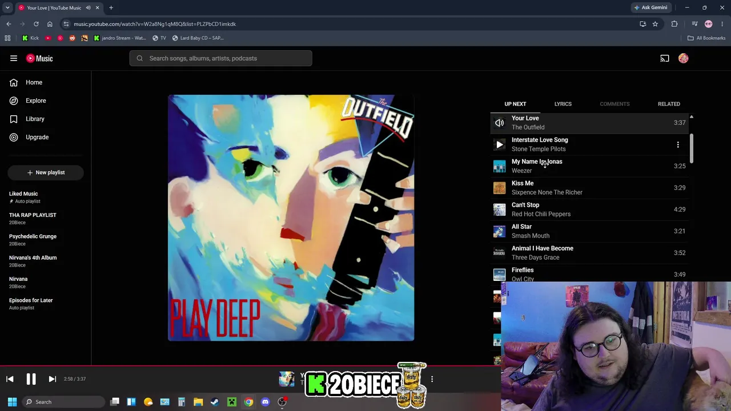Switch to the UP NEXT tab

[515, 104]
